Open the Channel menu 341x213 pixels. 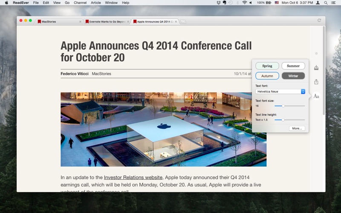pos(80,3)
